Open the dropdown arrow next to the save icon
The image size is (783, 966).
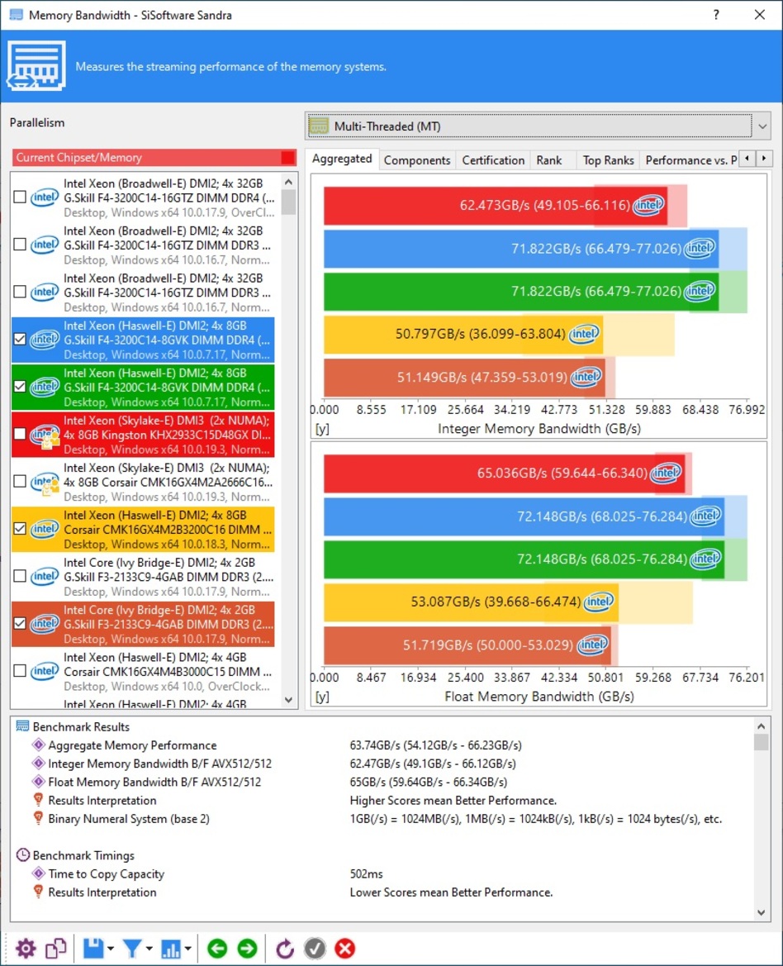click(111, 949)
